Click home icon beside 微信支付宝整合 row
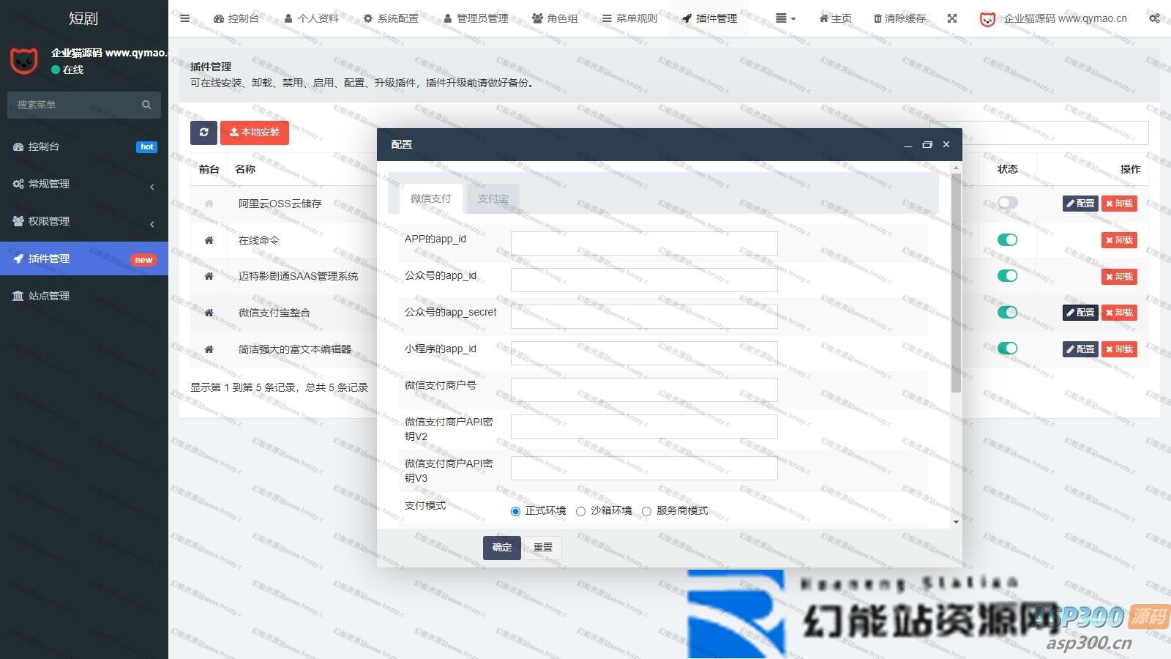The image size is (1171, 659). (209, 313)
